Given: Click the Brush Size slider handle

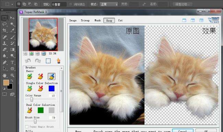Looking at the screenshot, I should [35, 121].
